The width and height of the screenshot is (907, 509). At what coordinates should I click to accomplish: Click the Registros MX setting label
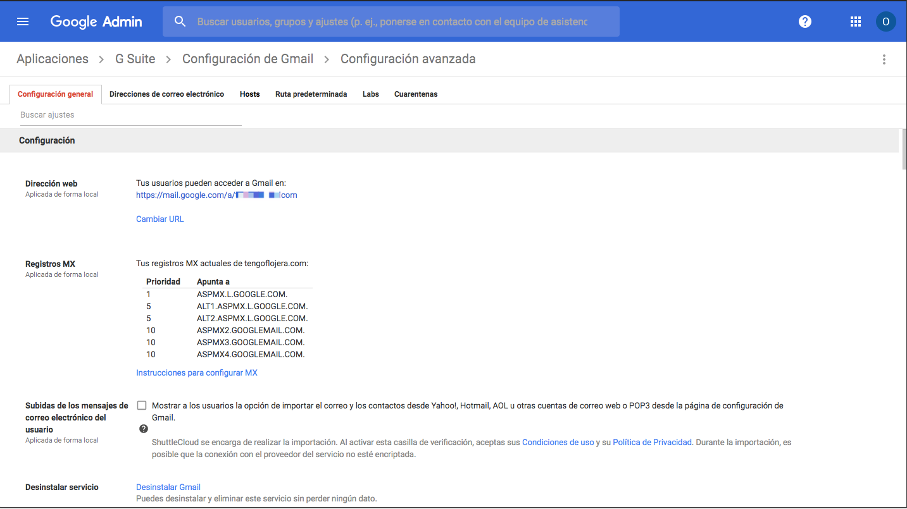(x=50, y=264)
